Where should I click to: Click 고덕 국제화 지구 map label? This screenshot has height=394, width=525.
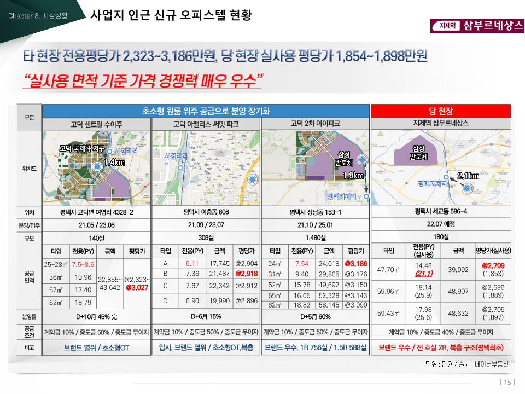[82, 148]
